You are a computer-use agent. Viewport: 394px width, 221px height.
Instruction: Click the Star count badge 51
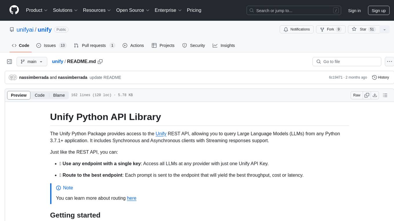[372, 29]
